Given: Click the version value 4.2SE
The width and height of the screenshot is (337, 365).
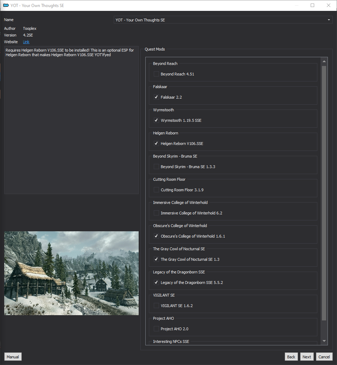Looking at the screenshot, I should (x=28, y=35).
